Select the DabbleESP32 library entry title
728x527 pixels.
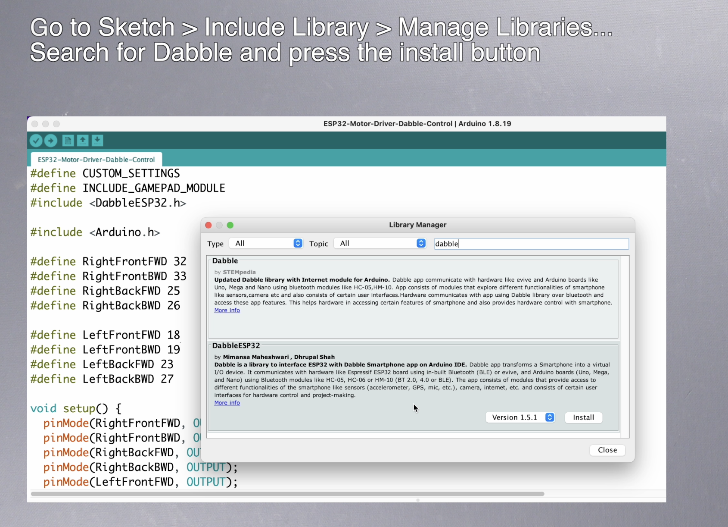pyautogui.click(x=236, y=346)
